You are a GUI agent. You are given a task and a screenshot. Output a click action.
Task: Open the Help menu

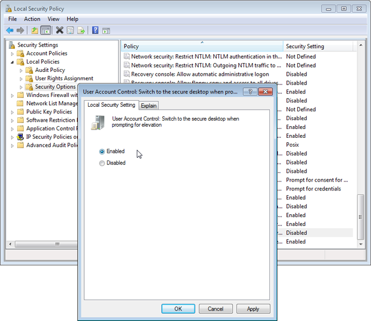73,19
